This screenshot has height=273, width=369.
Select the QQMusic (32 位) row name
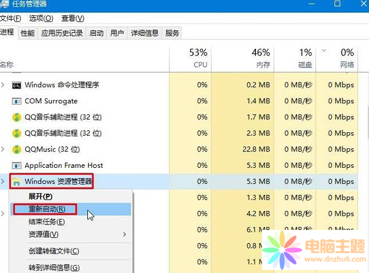(52, 149)
